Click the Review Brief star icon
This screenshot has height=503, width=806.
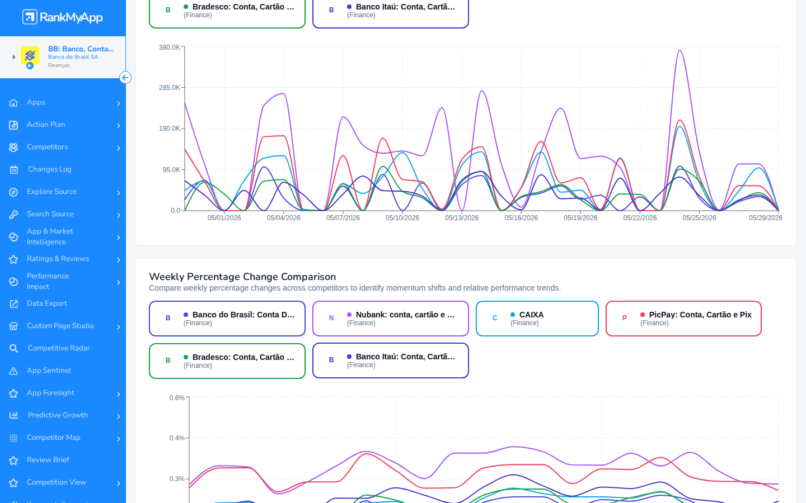click(13, 461)
